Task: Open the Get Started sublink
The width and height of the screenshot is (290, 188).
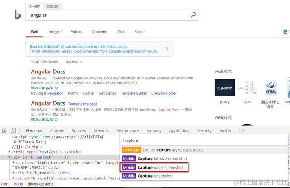Action: [x=108, y=93]
